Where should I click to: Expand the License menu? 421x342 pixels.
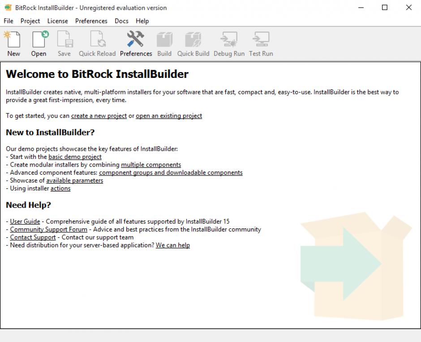click(x=57, y=21)
